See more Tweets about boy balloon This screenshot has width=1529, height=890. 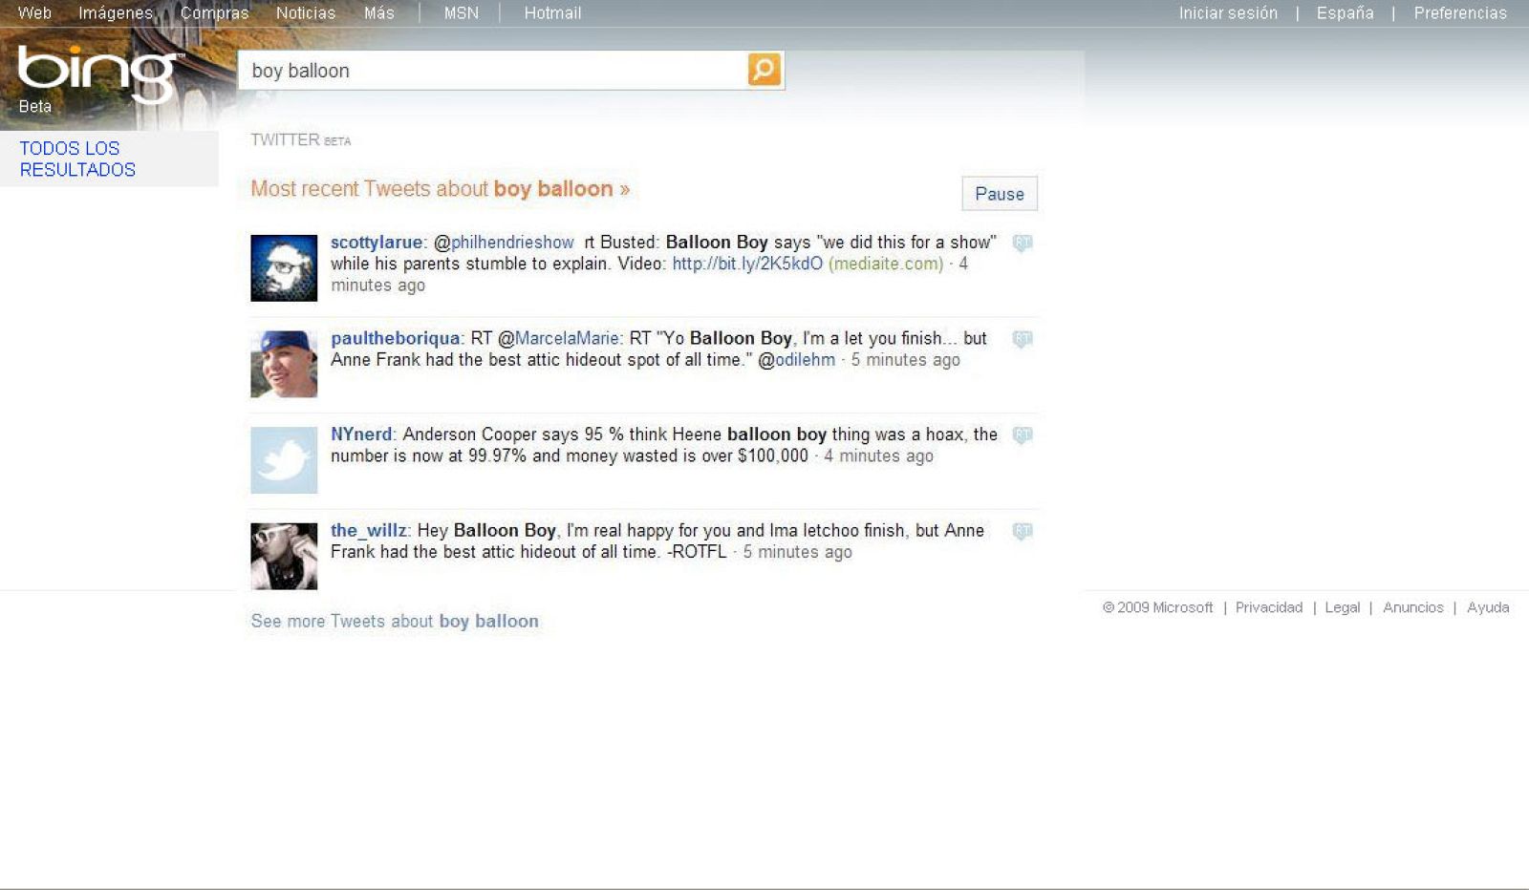click(x=395, y=622)
